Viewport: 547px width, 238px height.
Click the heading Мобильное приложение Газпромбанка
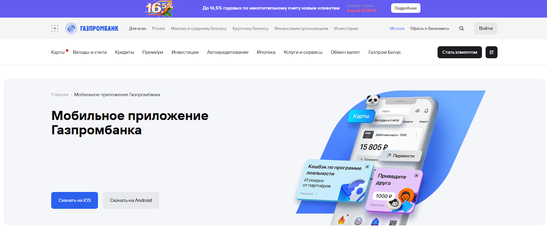coord(130,123)
